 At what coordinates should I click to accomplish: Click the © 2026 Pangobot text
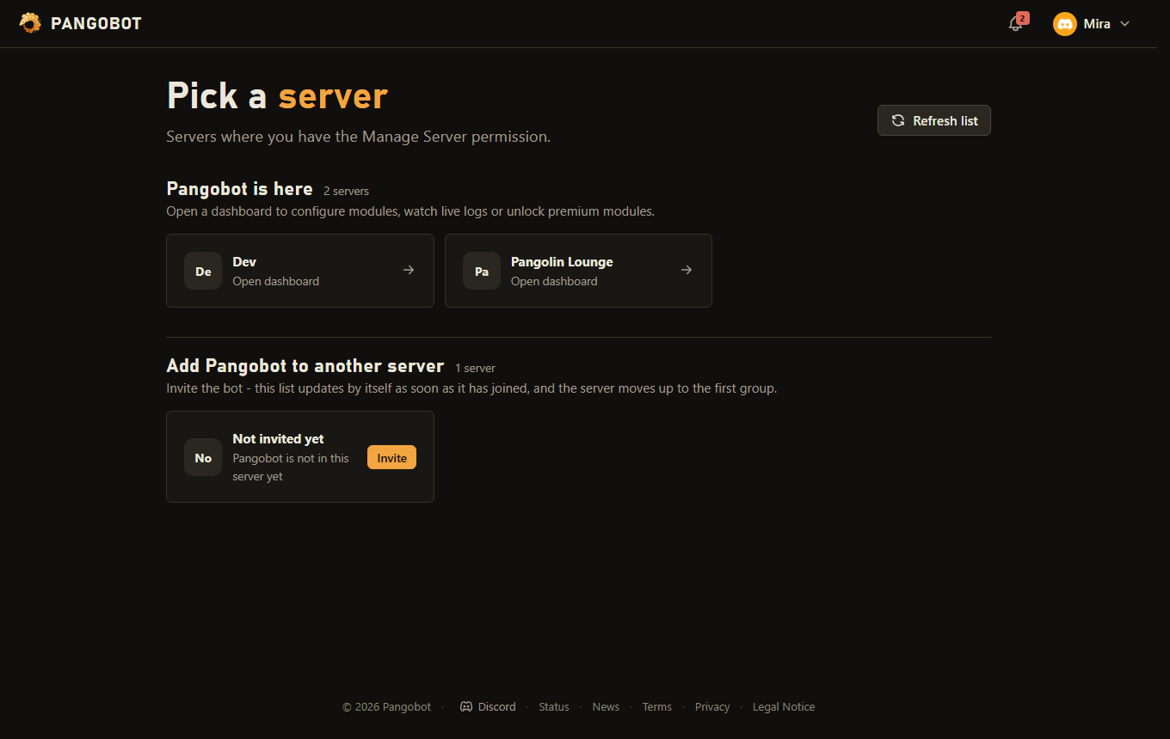point(387,706)
